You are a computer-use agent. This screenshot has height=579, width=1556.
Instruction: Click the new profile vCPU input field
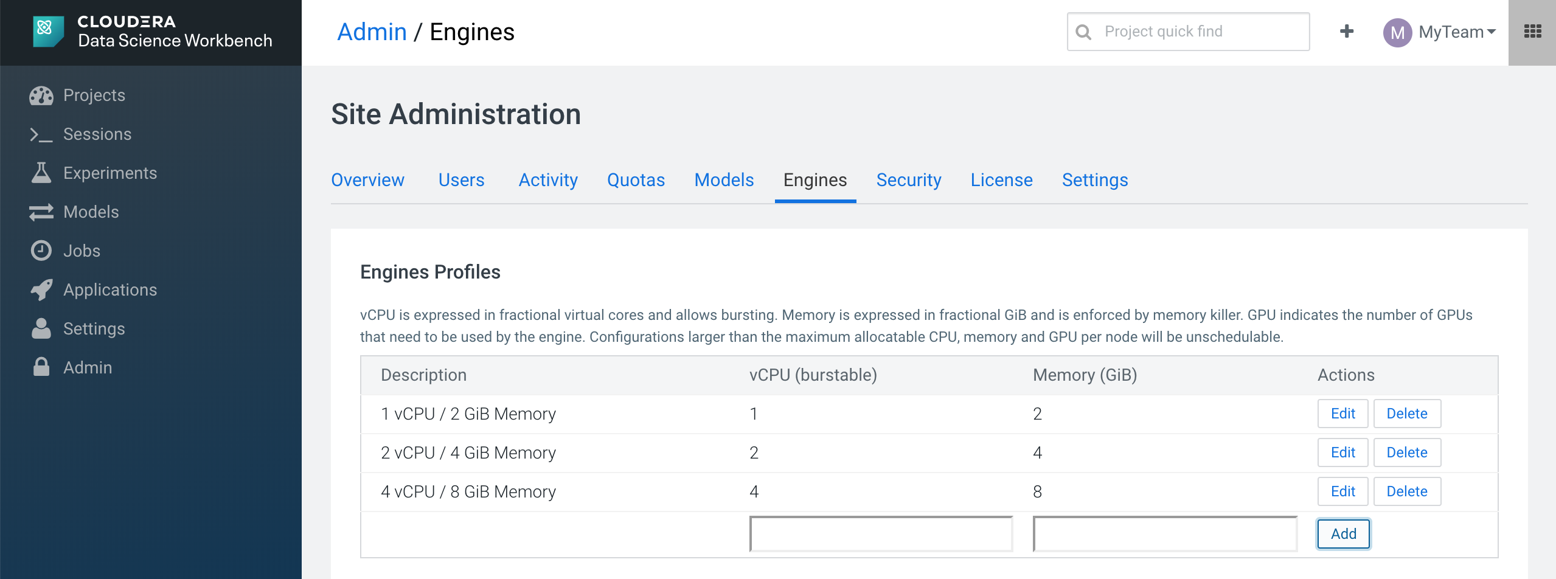(x=881, y=534)
